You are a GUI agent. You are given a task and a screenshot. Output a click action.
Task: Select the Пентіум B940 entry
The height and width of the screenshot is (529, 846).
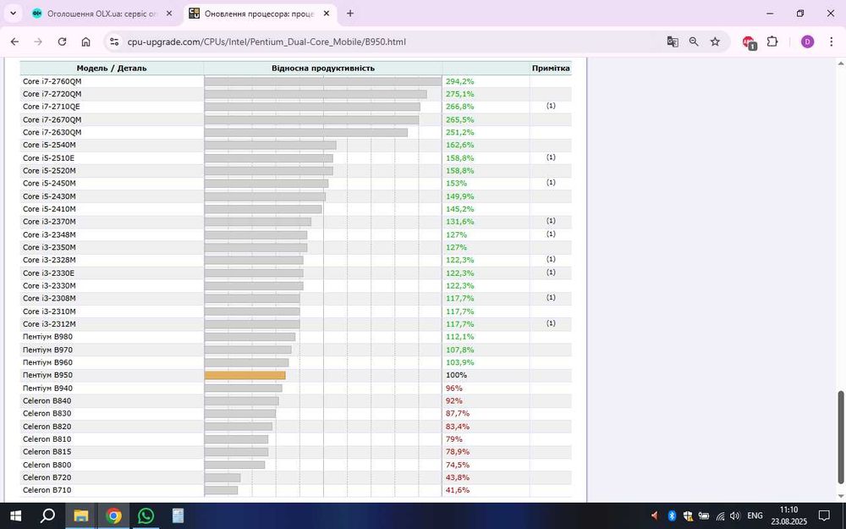click(x=47, y=388)
